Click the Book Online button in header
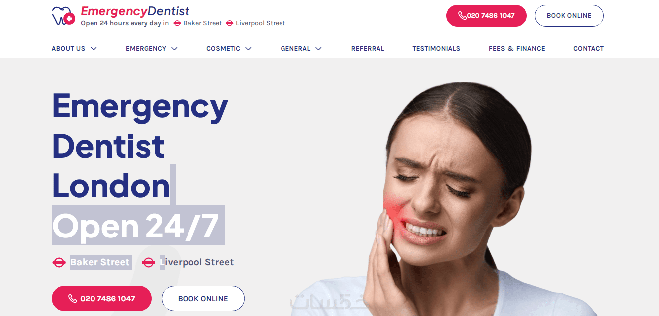 tap(569, 16)
